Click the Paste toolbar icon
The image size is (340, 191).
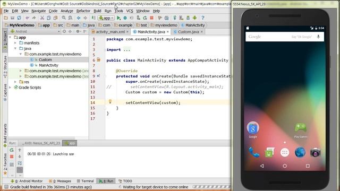tap(55, 18)
